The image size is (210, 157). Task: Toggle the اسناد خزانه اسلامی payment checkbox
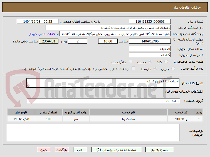coord(133,68)
